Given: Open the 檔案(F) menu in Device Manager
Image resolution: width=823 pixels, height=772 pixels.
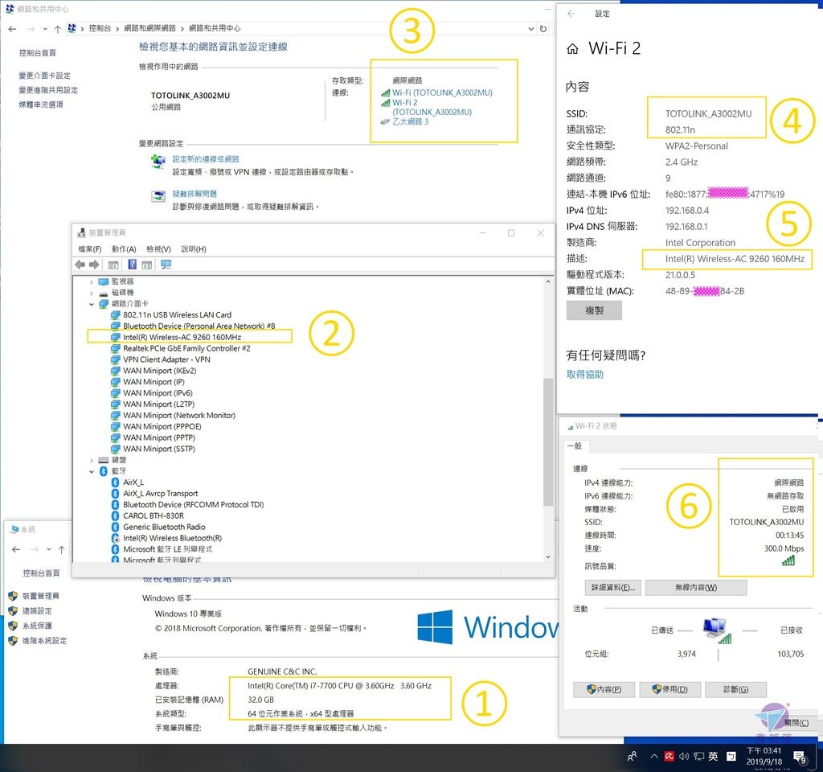Looking at the screenshot, I should pos(90,249).
